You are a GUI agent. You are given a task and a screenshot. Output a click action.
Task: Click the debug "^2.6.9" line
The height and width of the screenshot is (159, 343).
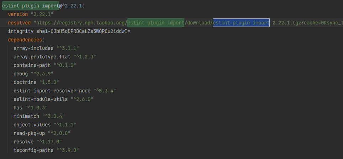[x=33, y=74]
